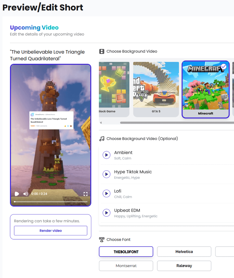
Task: Click the Preview/Edit Short page title
Action: 43,7
